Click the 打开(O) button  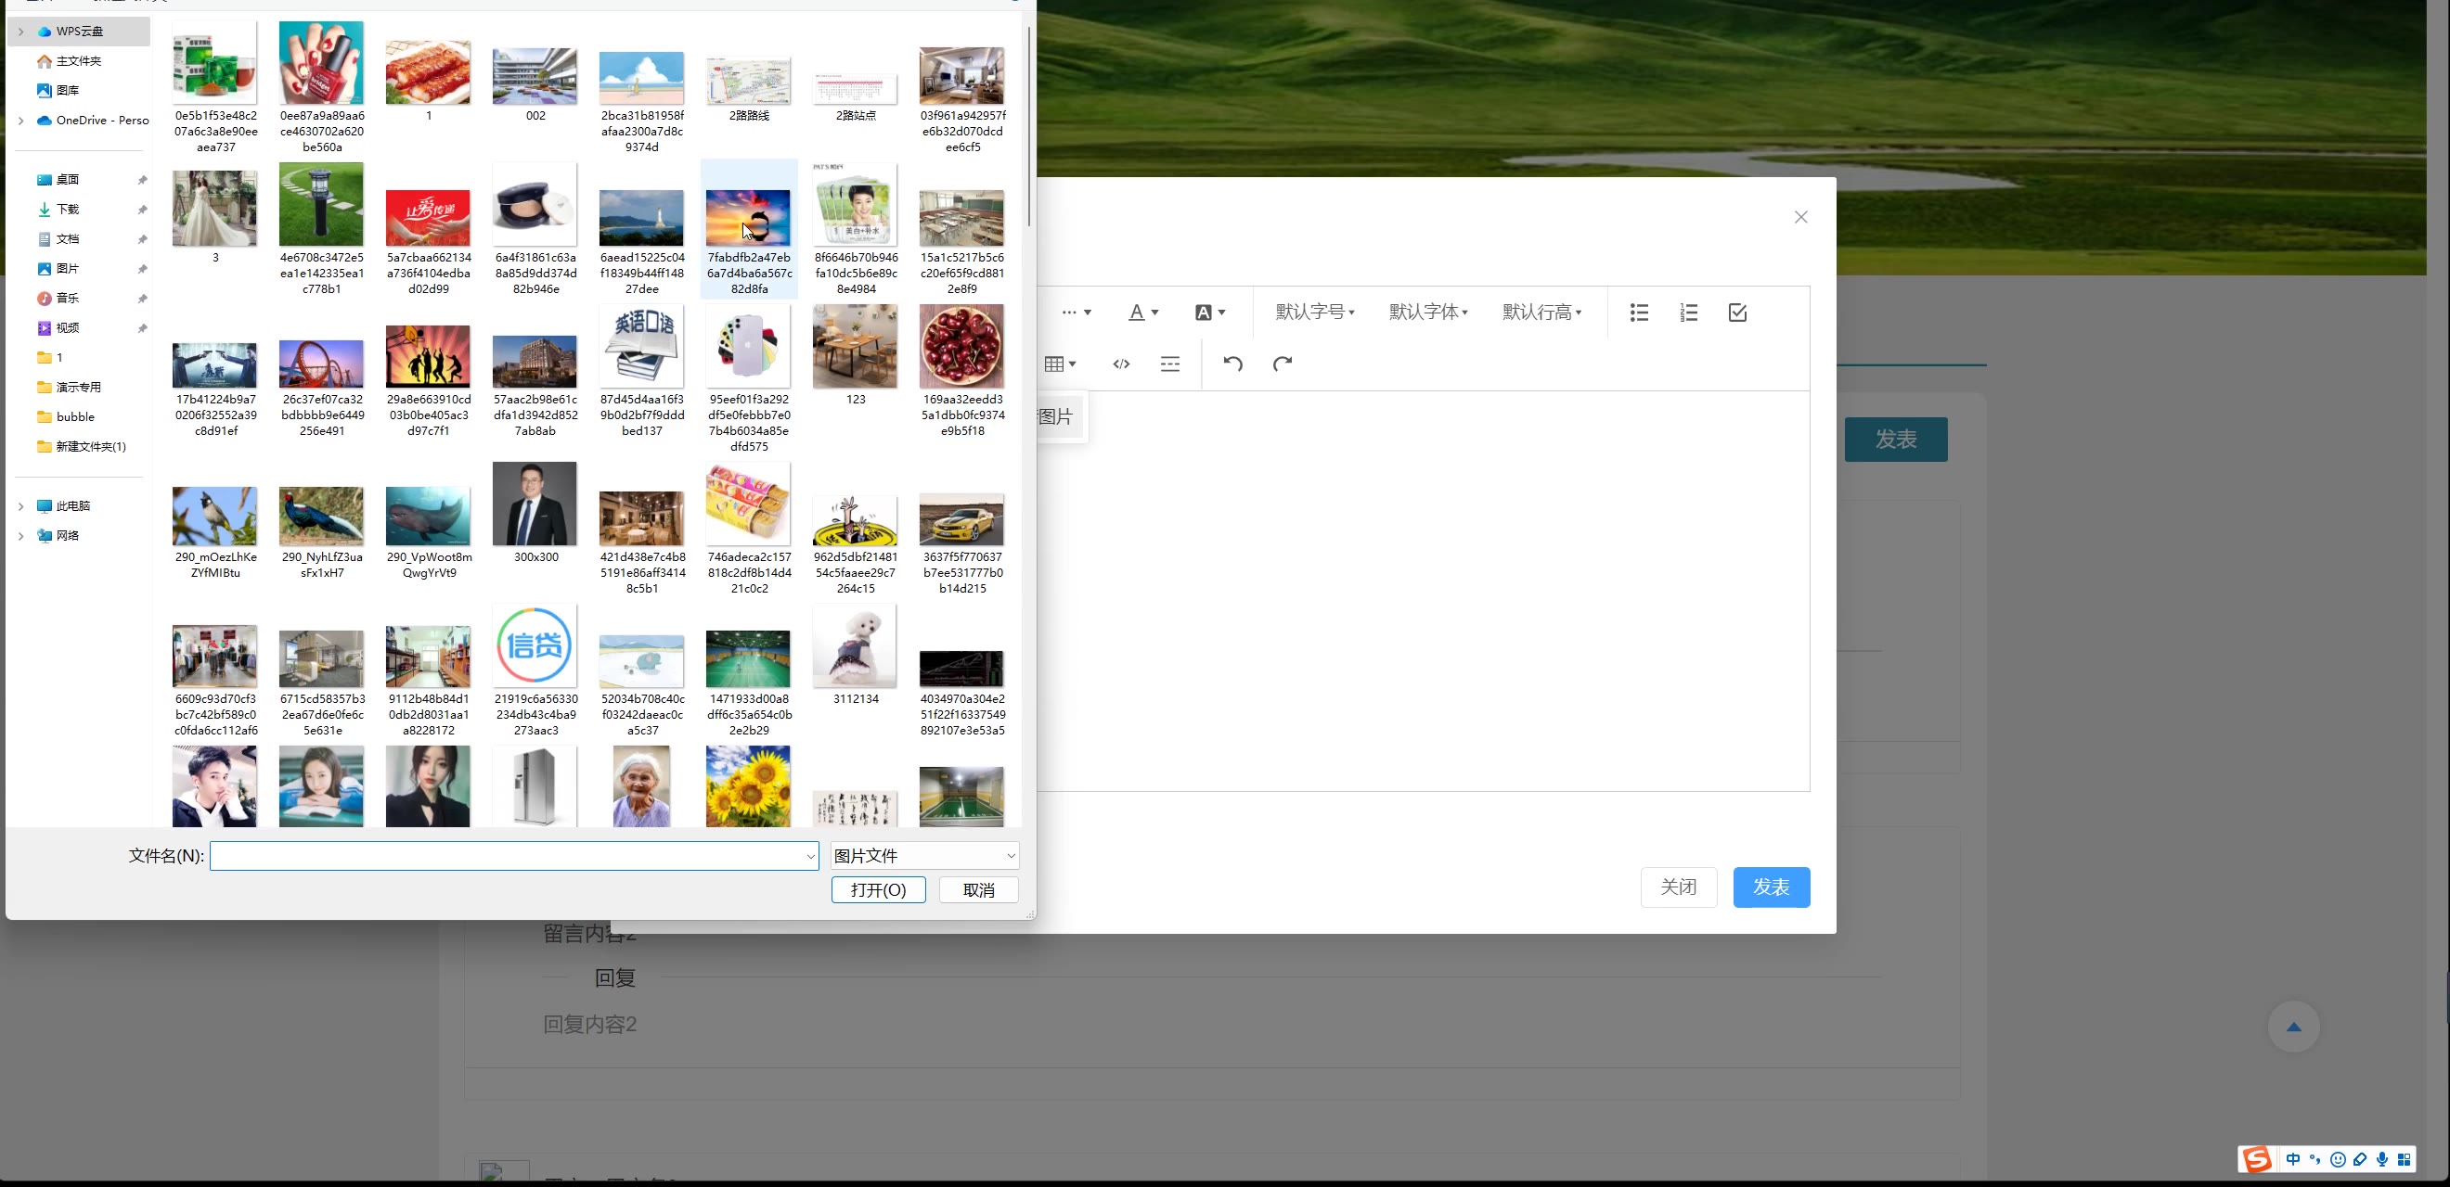[x=877, y=889]
